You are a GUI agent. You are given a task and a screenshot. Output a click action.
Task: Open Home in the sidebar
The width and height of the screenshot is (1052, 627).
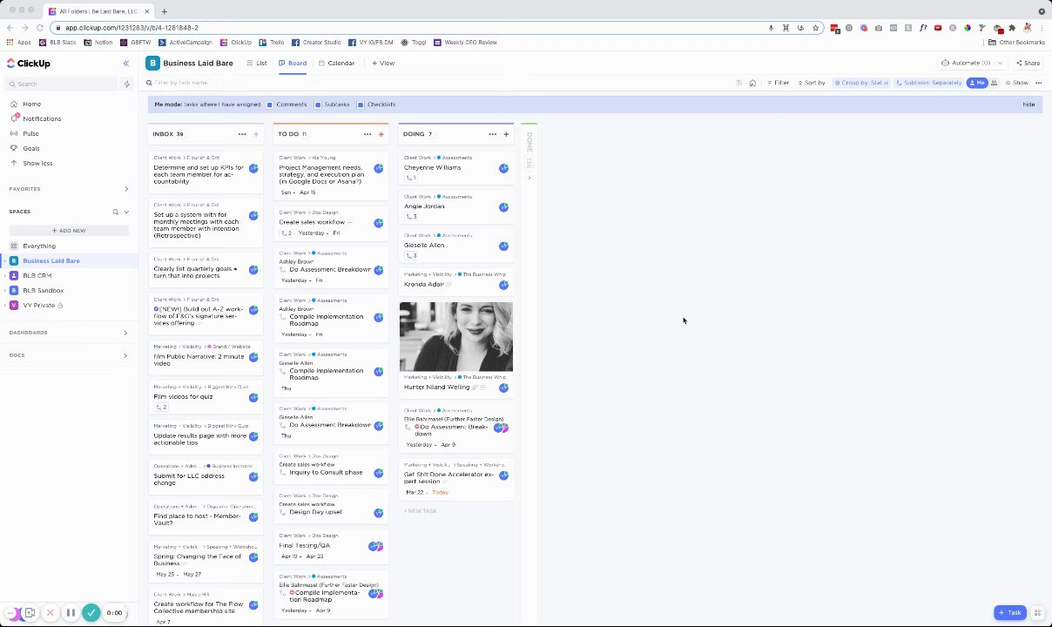[31, 104]
